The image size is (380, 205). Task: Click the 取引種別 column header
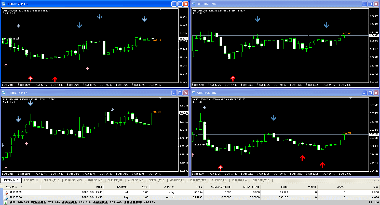(116, 187)
